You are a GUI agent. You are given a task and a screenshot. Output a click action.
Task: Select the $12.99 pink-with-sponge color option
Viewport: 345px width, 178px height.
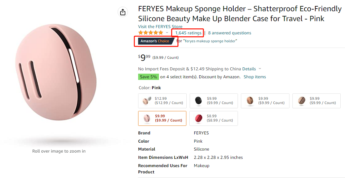(x=162, y=101)
